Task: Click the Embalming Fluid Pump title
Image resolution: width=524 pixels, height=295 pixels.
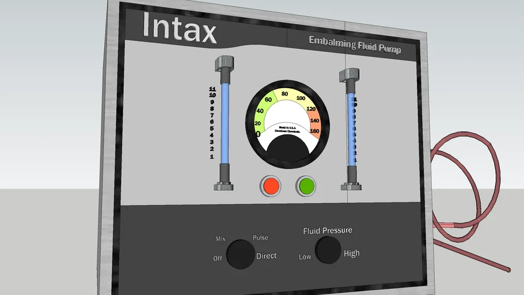Action: pyautogui.click(x=354, y=45)
